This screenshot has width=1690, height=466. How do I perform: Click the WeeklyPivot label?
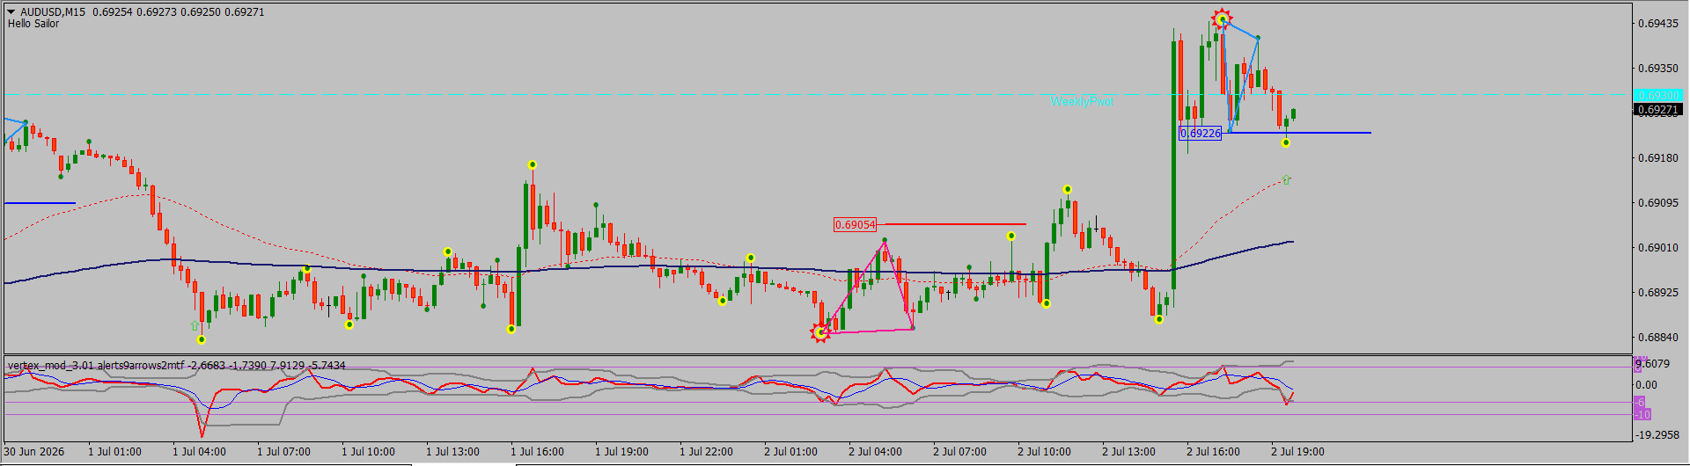point(1082,101)
